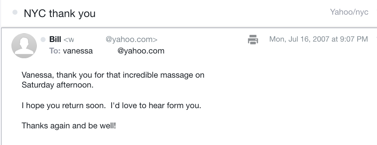Click Thanks again and be well! line
The image size is (377, 145).
(69, 126)
